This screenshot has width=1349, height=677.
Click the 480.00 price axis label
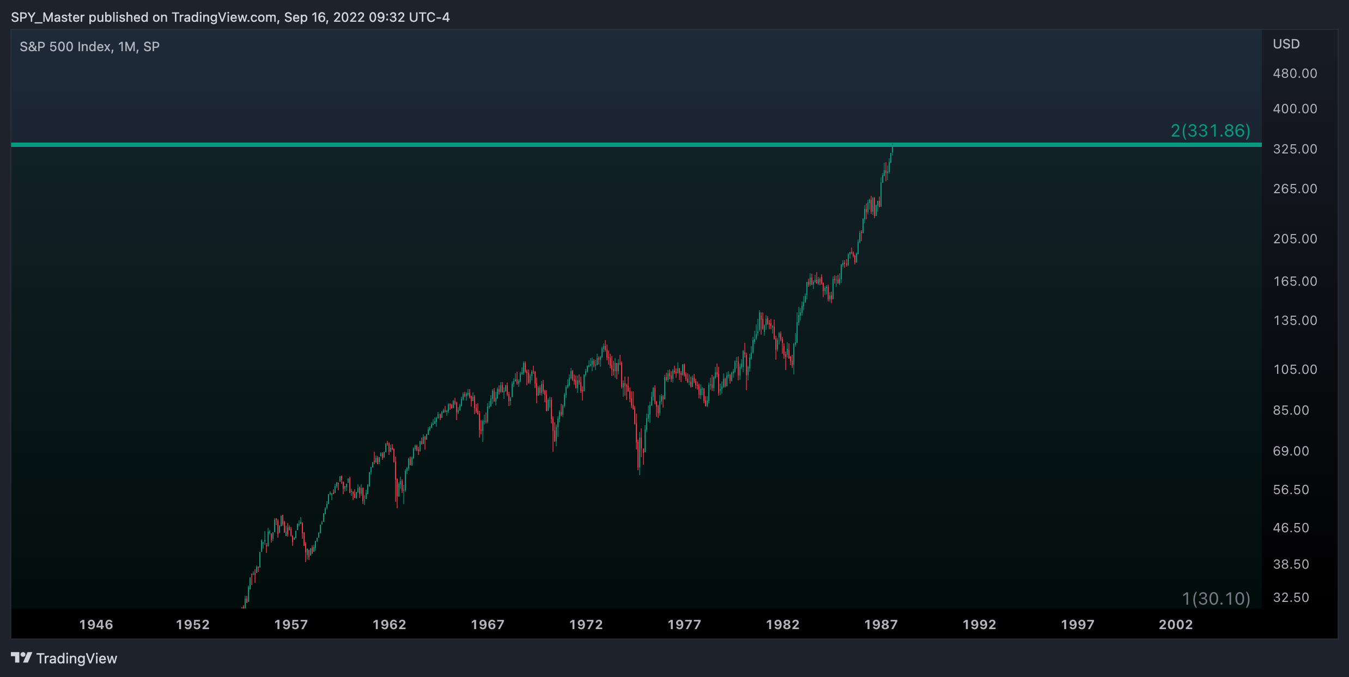tap(1295, 73)
